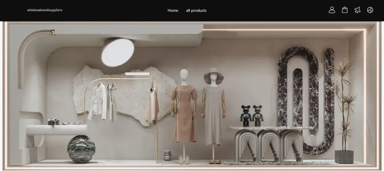Image resolution: width=384 pixels, height=171 pixels.
Task: Click the mannequin wearing a hat
Action: pos(214,109)
